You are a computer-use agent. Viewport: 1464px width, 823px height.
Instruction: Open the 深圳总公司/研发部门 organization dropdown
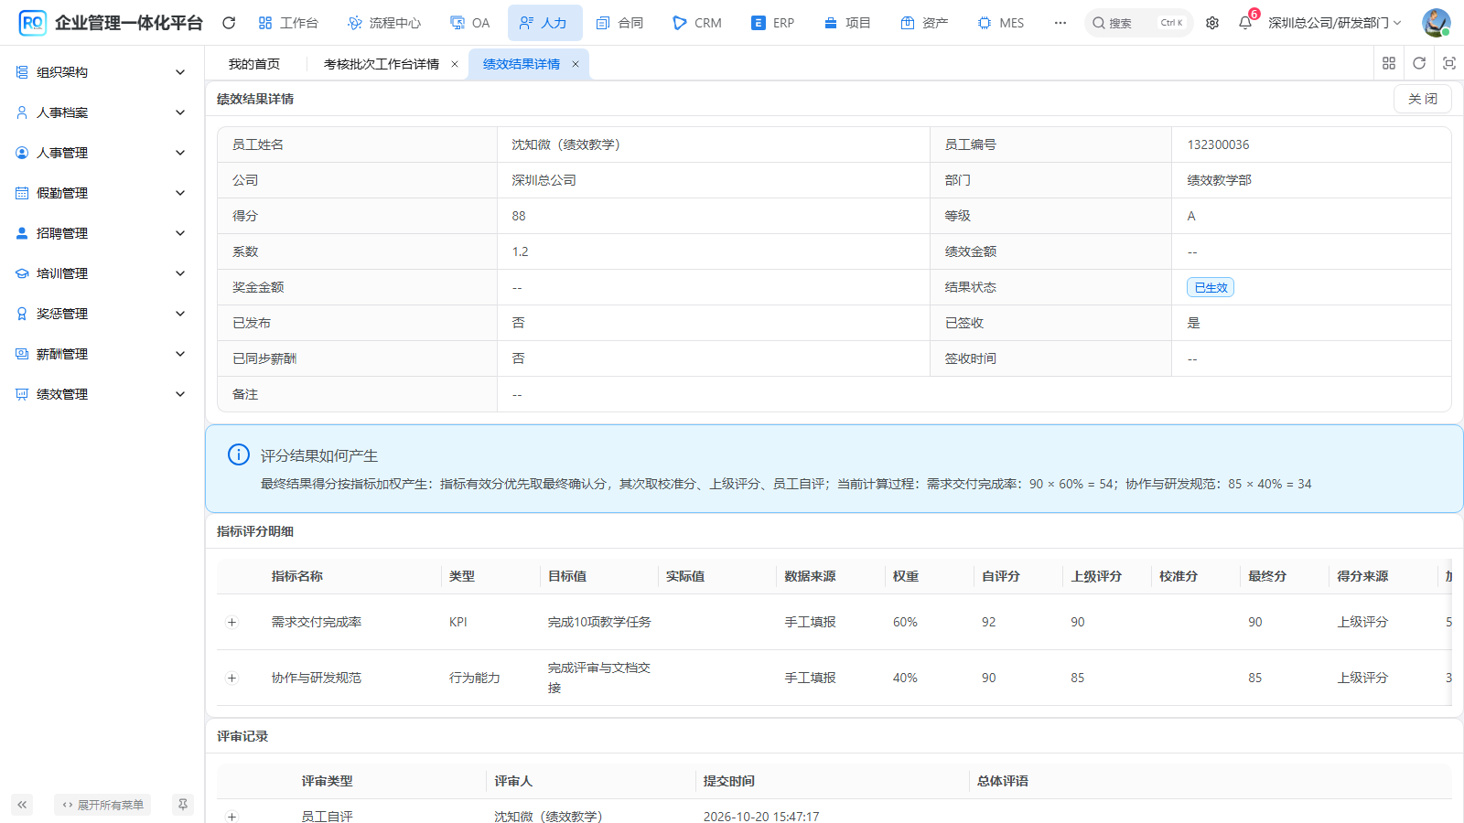(x=1334, y=23)
